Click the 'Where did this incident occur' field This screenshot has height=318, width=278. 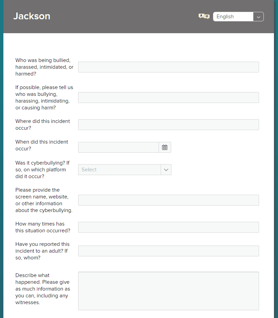[168, 125]
